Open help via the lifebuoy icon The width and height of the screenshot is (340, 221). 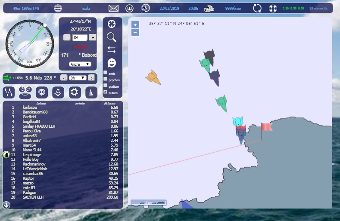click(272, 8)
